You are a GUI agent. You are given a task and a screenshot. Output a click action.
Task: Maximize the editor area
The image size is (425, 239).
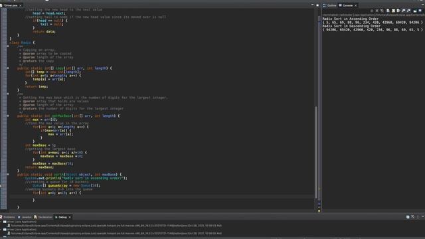click(317, 5)
